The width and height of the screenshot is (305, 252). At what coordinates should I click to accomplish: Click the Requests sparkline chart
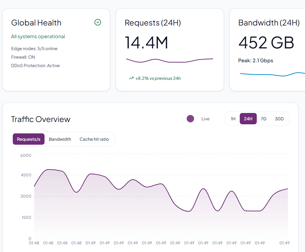coord(169,60)
